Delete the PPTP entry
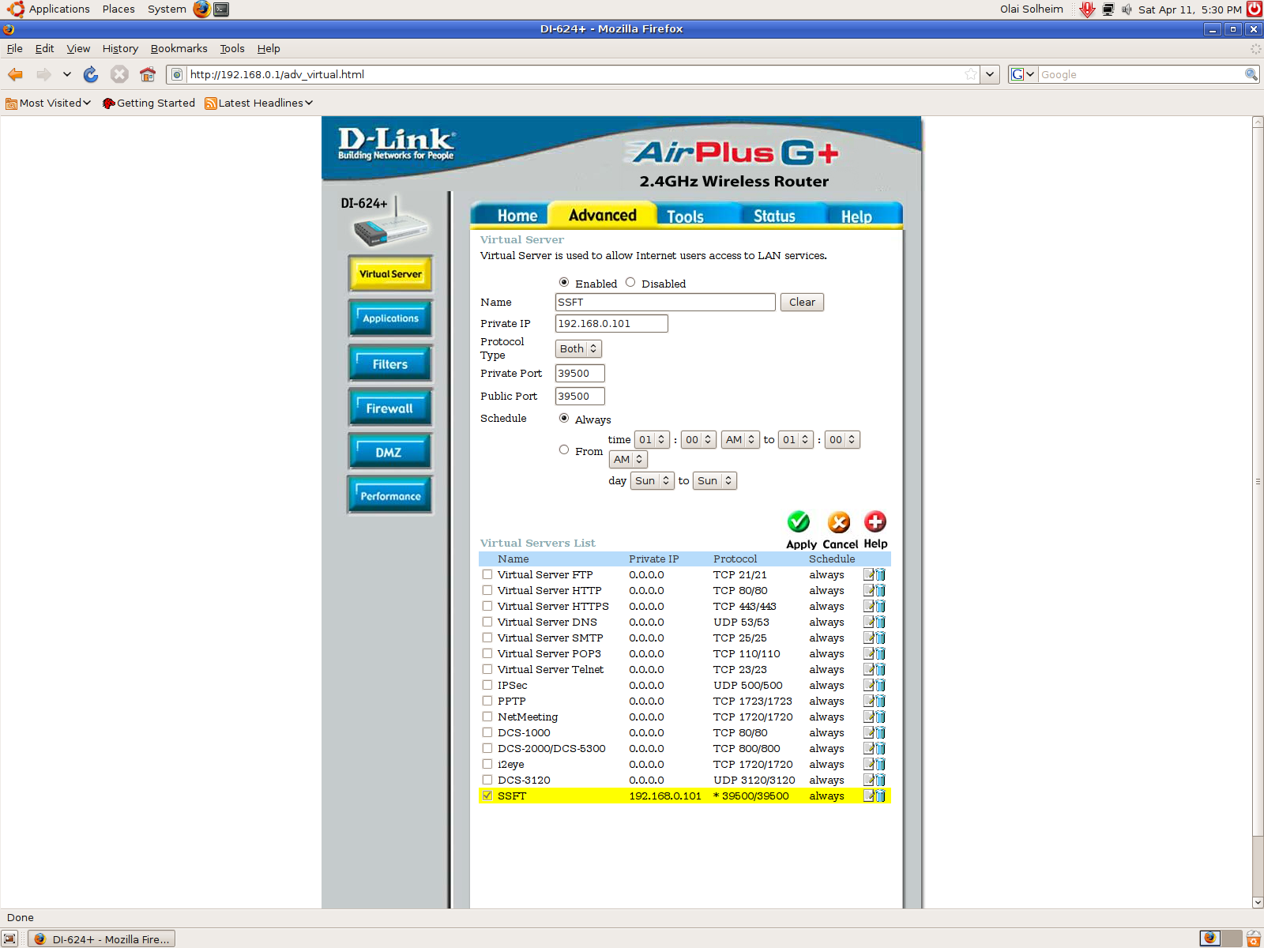1264x948 pixels. click(x=880, y=701)
